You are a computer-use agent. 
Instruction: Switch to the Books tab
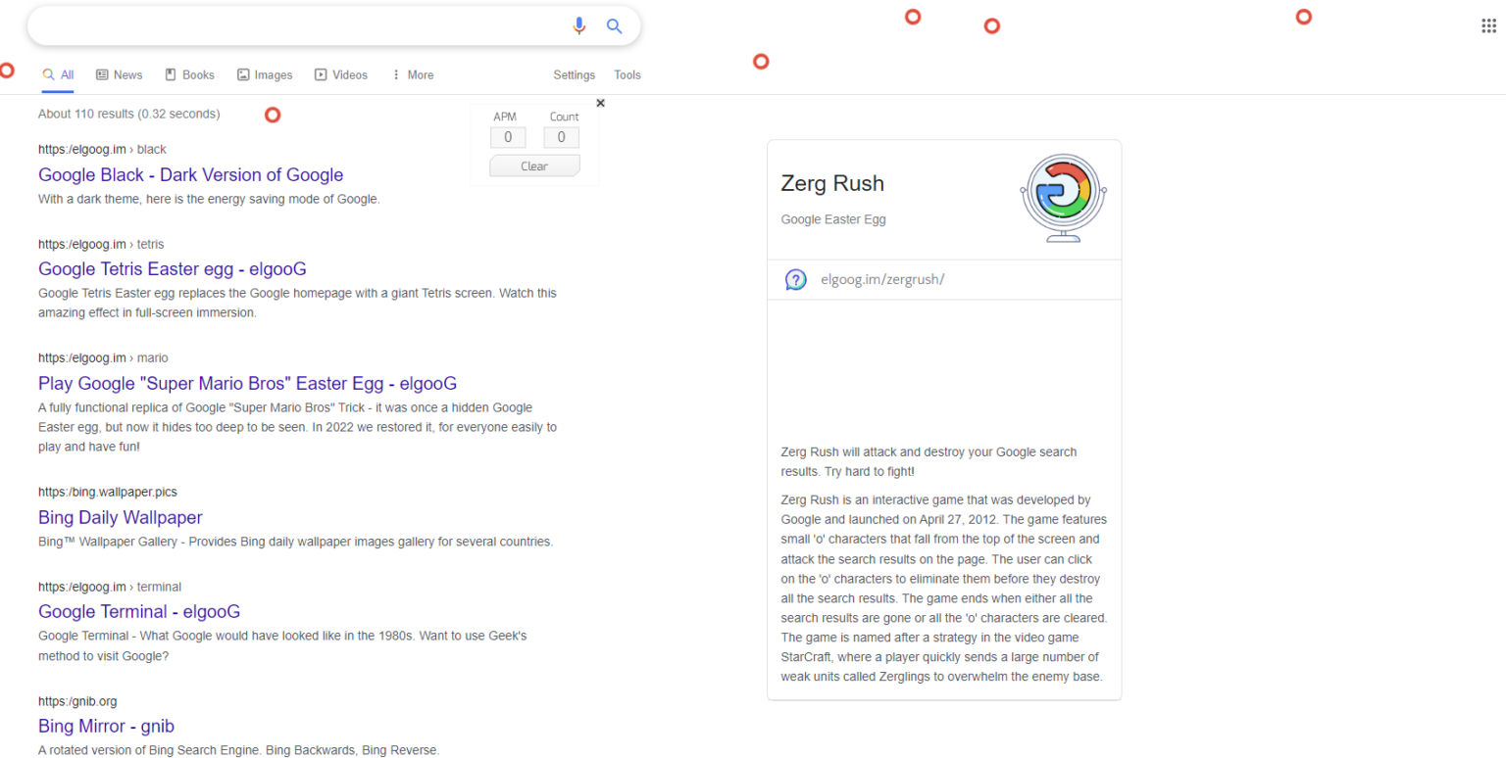tap(189, 74)
